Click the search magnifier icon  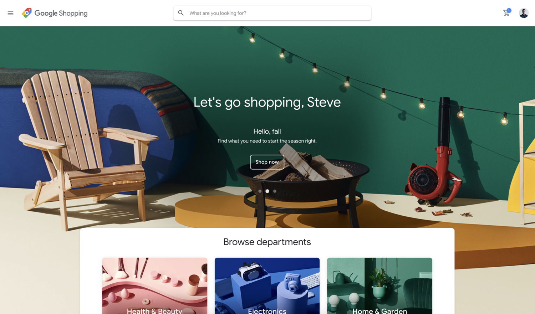181,13
